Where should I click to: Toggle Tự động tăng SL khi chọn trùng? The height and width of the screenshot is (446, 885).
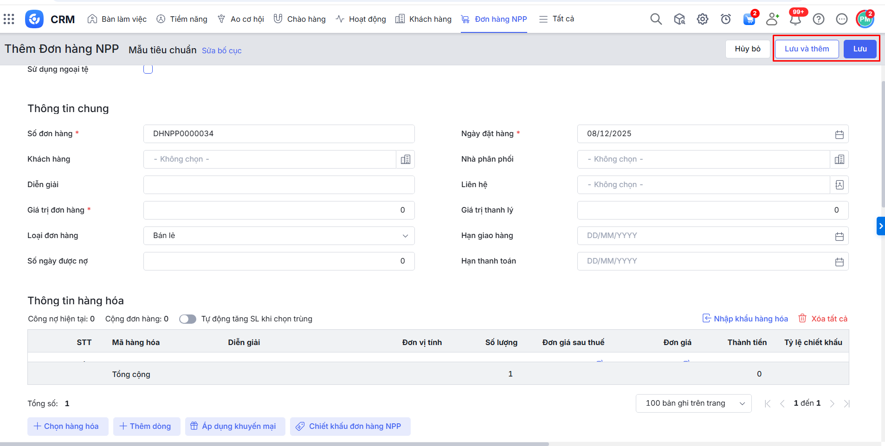(187, 319)
